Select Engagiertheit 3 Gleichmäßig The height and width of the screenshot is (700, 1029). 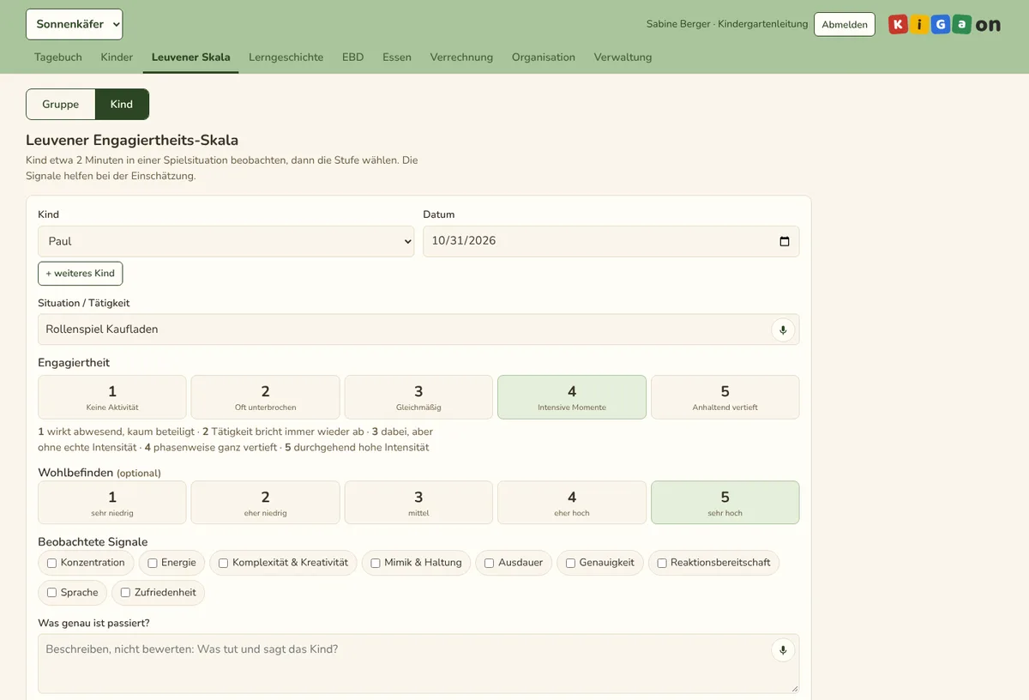pos(418,397)
